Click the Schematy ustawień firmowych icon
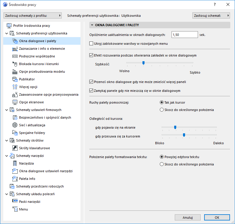The width and height of the screenshot is (235, 224). coord(12,110)
